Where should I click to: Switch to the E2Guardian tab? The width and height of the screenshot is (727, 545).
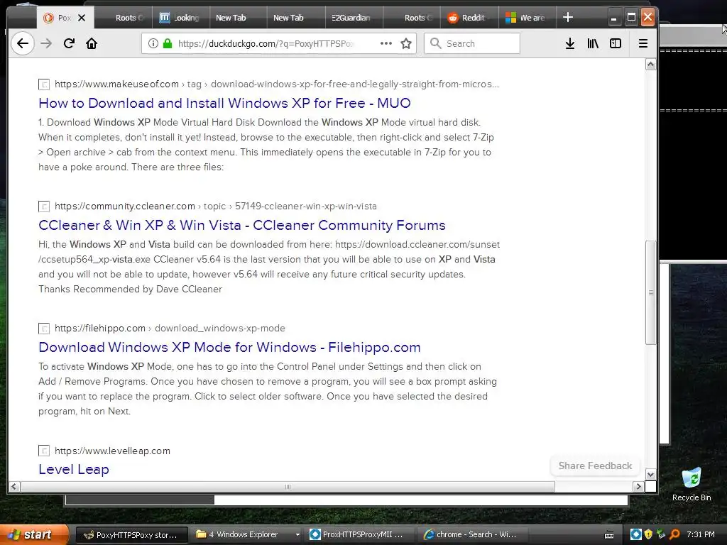(354, 18)
